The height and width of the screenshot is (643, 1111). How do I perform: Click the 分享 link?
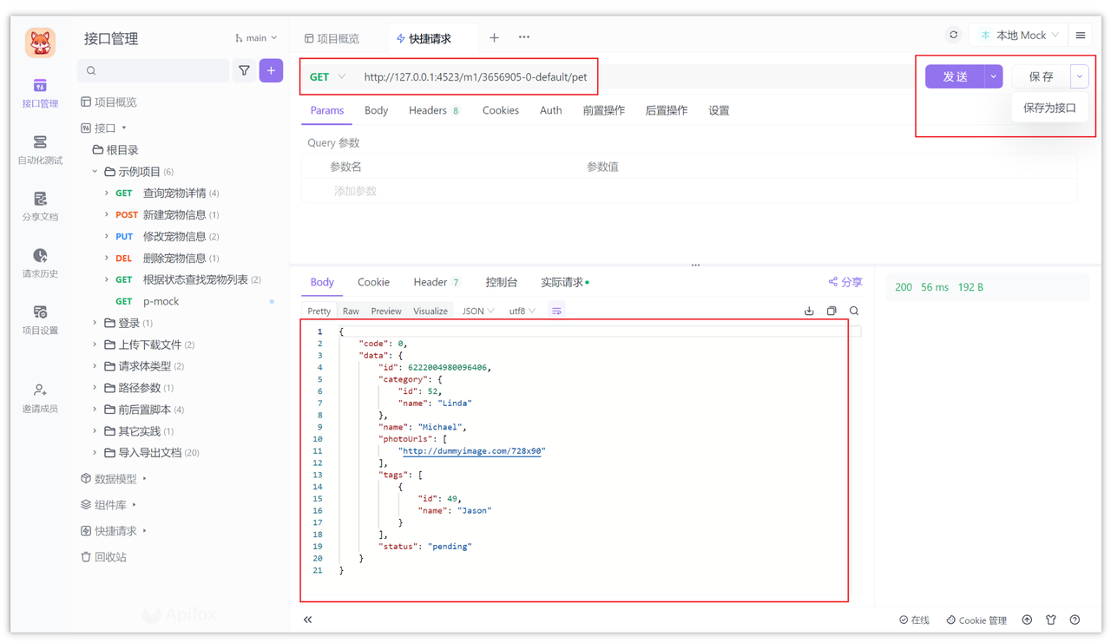pyautogui.click(x=845, y=282)
